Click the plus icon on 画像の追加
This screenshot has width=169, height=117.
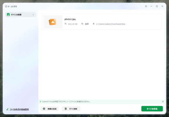[x=44, y=109]
